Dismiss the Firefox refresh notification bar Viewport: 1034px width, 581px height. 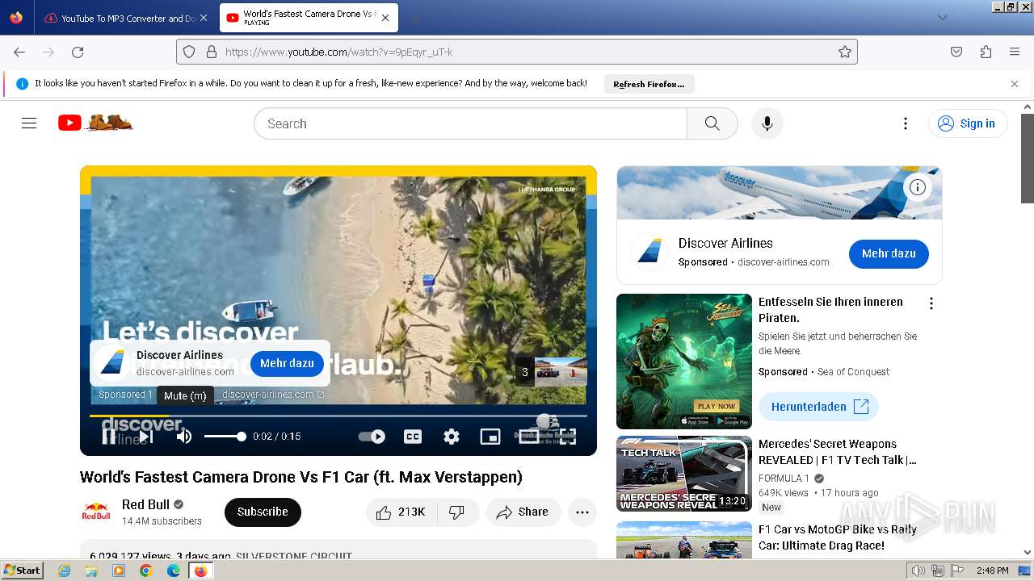coord(1015,84)
